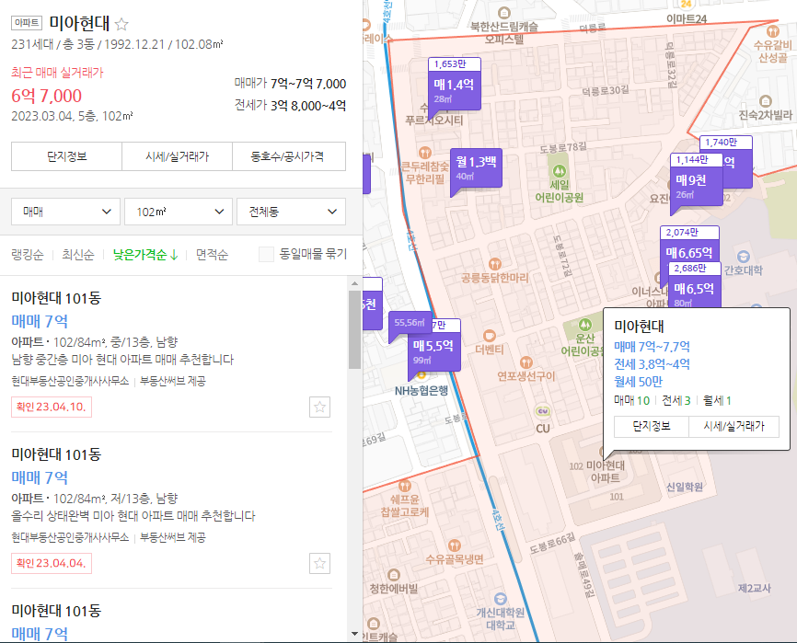Screen dimensions: 797x643
Task: Star the 확인 23.04.10 listing
Action: [x=319, y=407]
